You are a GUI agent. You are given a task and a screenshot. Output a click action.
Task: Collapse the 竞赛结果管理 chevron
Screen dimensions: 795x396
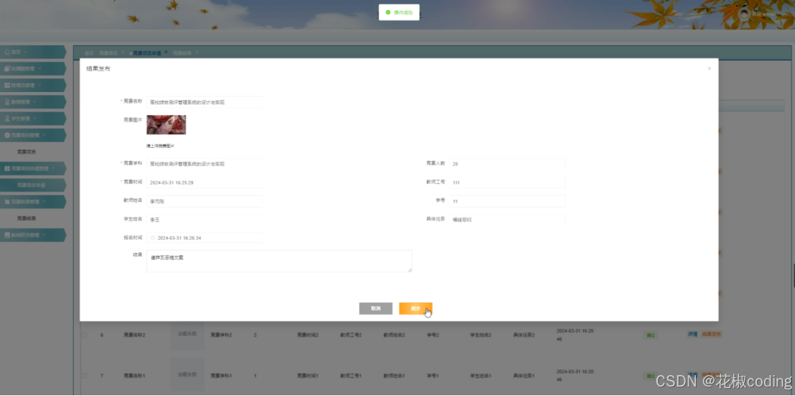[44, 201]
